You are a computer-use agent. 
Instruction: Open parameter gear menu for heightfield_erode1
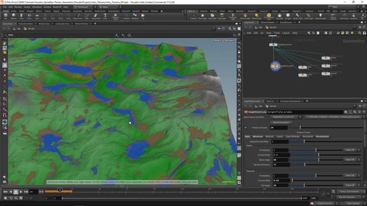tap(346, 112)
